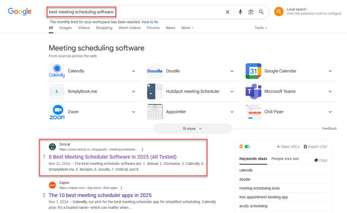This screenshot has width=347, height=213.
Task: Click the Zencal URL breadcrumb
Action: (99, 149)
